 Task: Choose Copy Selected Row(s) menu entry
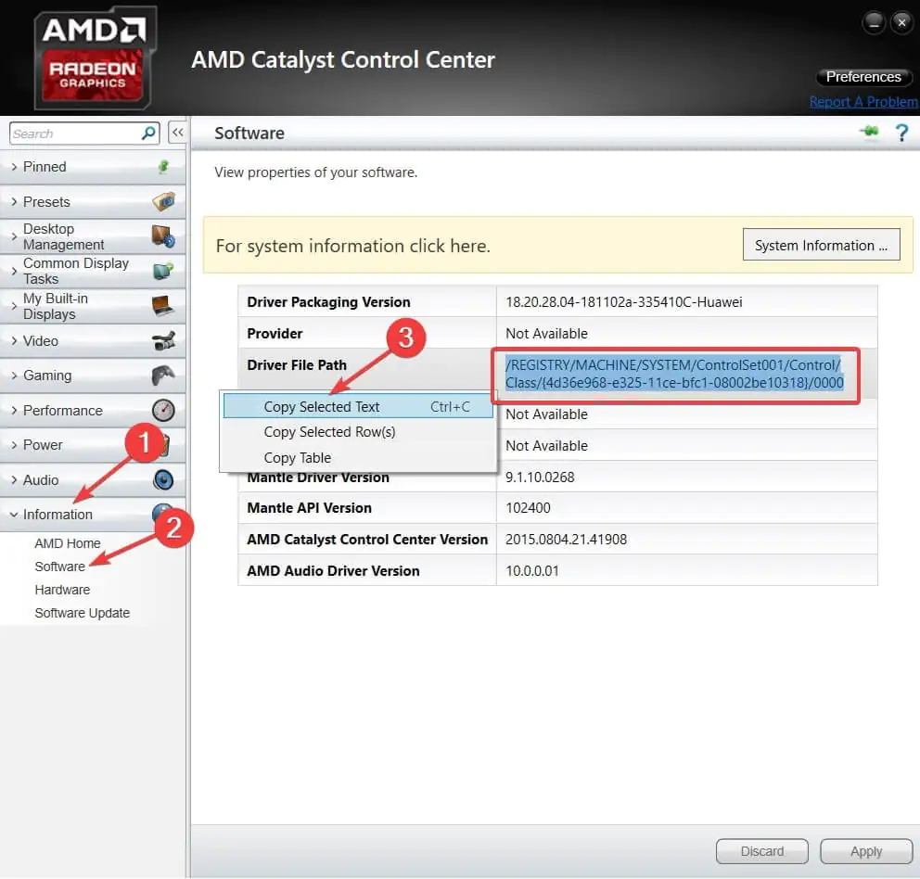coord(358,432)
